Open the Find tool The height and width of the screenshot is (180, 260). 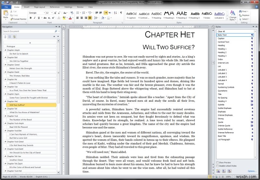coord(243,11)
